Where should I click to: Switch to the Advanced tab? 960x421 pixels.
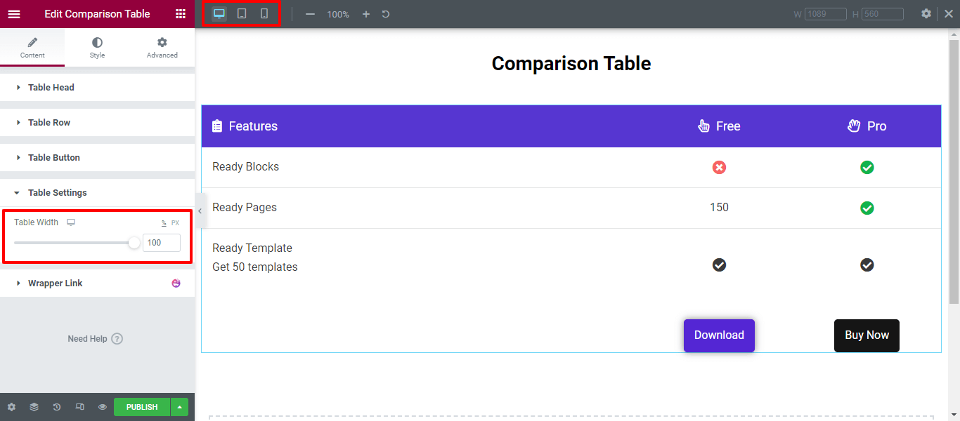coord(162,47)
